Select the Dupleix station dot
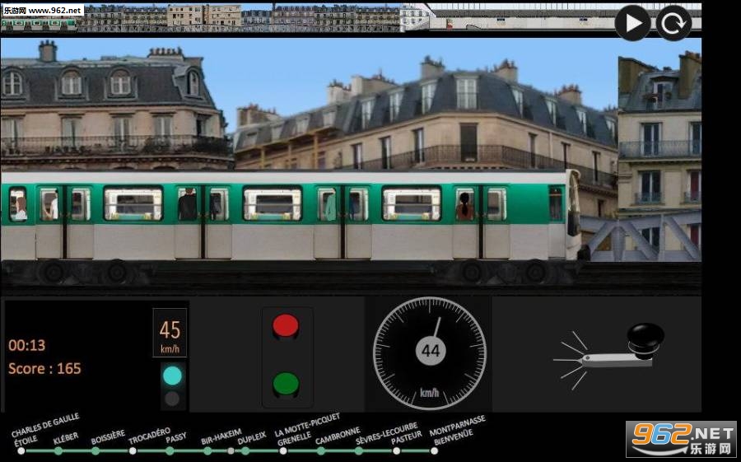The image size is (741, 462). point(245,450)
